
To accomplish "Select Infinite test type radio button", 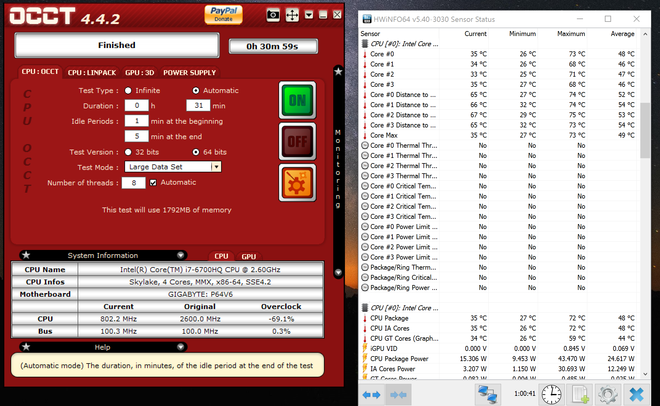I will click(128, 90).
